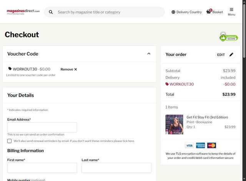Click the Print · Bookazine label
The width and height of the screenshot is (246, 181).
[x=199, y=122]
